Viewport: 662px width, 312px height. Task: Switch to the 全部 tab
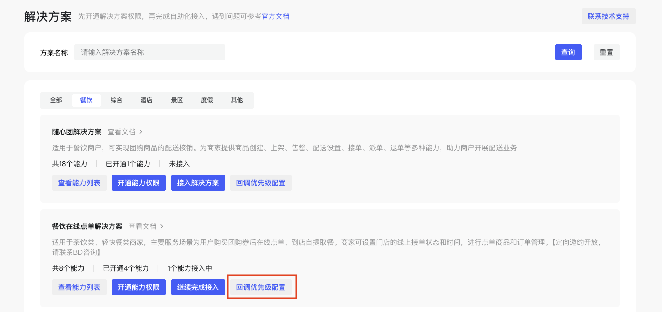[x=56, y=100]
